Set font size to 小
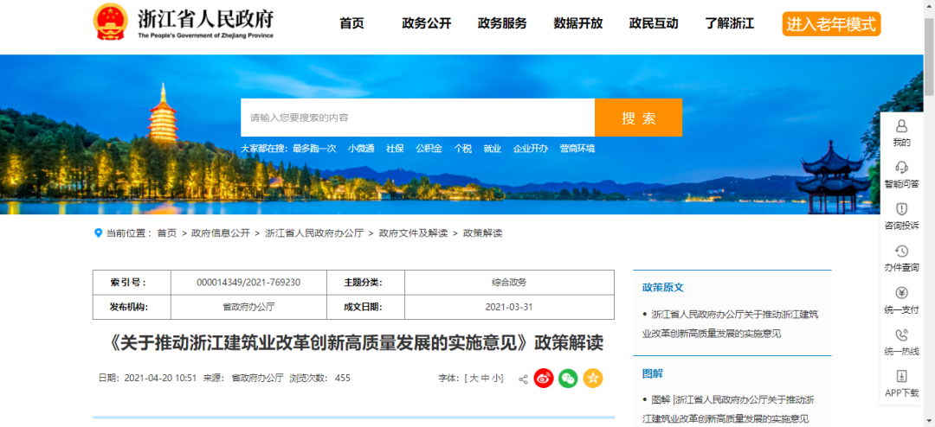The image size is (935, 427). click(497, 379)
